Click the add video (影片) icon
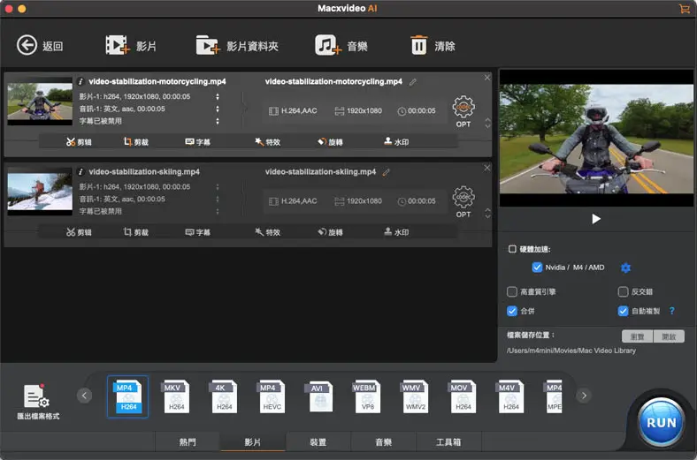Viewport: 697px width, 460px height. (x=118, y=45)
